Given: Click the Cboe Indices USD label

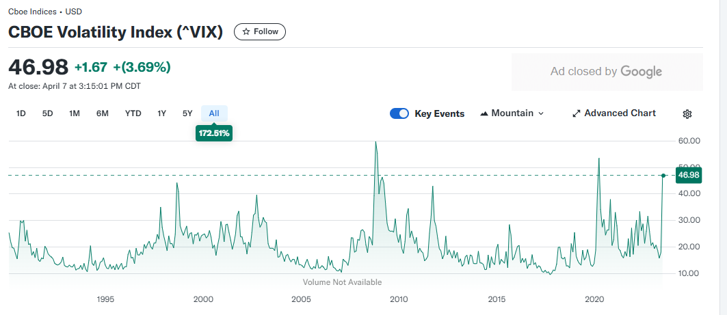Looking at the screenshot, I should tap(45, 12).
